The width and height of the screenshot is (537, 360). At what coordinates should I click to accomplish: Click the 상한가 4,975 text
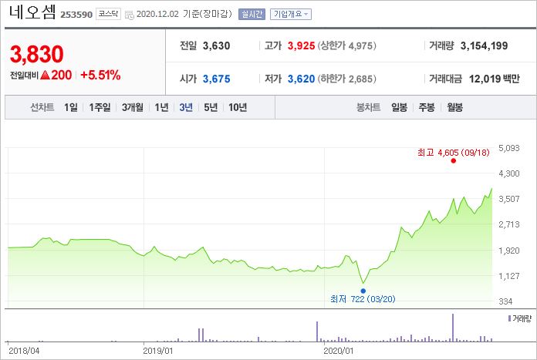pos(347,45)
